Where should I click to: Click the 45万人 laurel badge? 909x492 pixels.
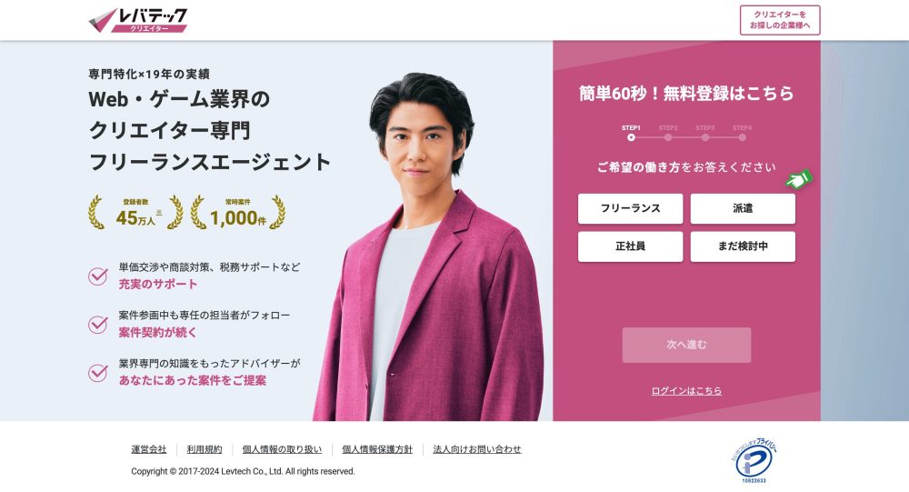tap(135, 212)
